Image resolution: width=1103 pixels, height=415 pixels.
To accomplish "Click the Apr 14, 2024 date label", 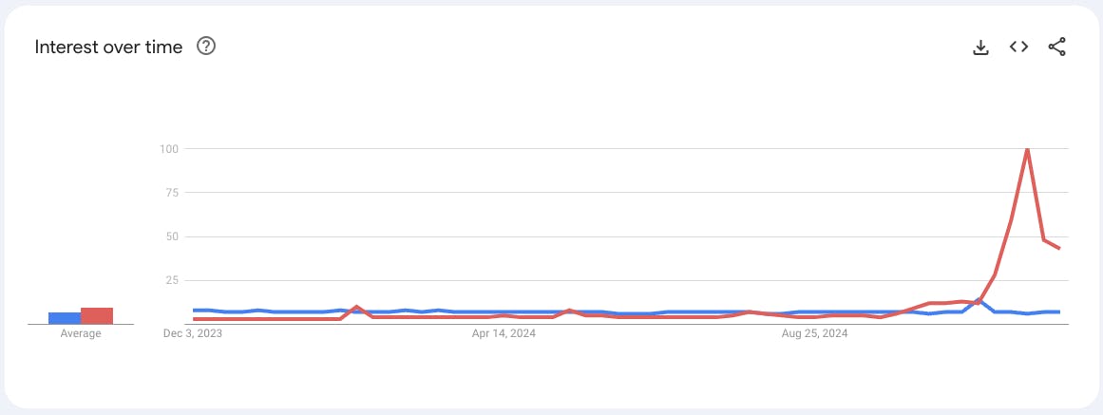I will click(x=503, y=334).
